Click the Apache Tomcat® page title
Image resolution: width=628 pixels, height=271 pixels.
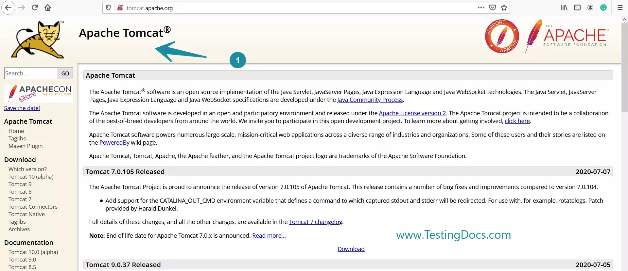pos(125,33)
